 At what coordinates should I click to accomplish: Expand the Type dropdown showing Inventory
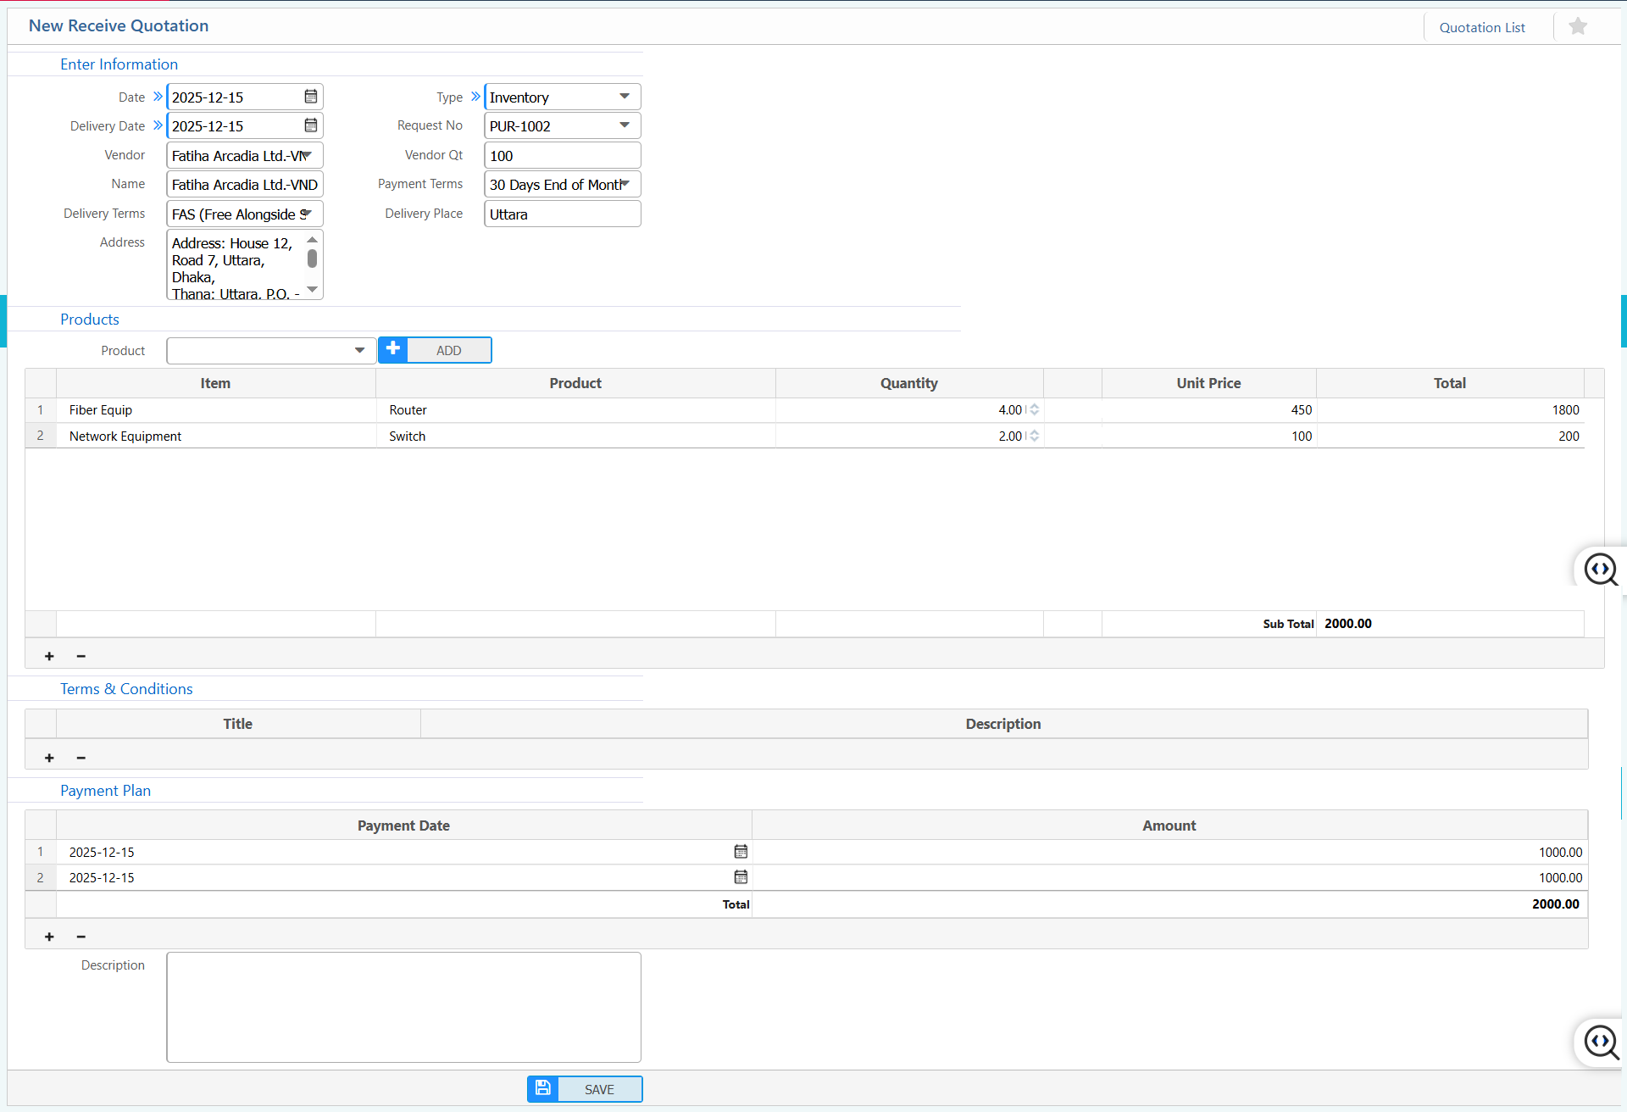625,97
